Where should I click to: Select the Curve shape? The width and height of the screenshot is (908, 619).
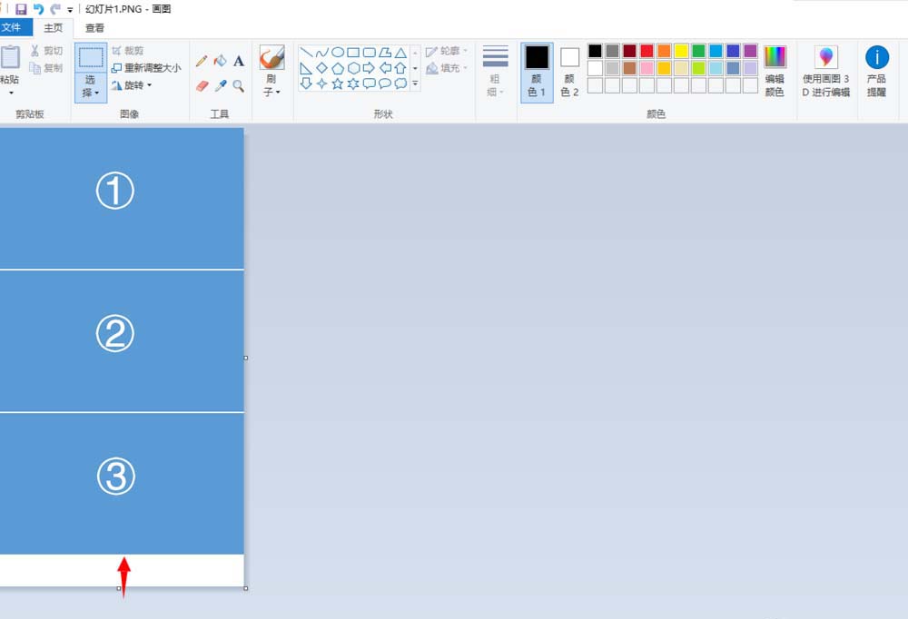pos(322,53)
